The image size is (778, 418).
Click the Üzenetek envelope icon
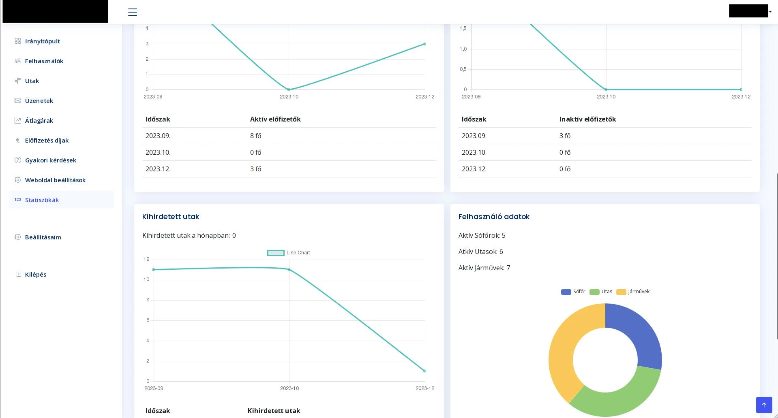coord(18,100)
